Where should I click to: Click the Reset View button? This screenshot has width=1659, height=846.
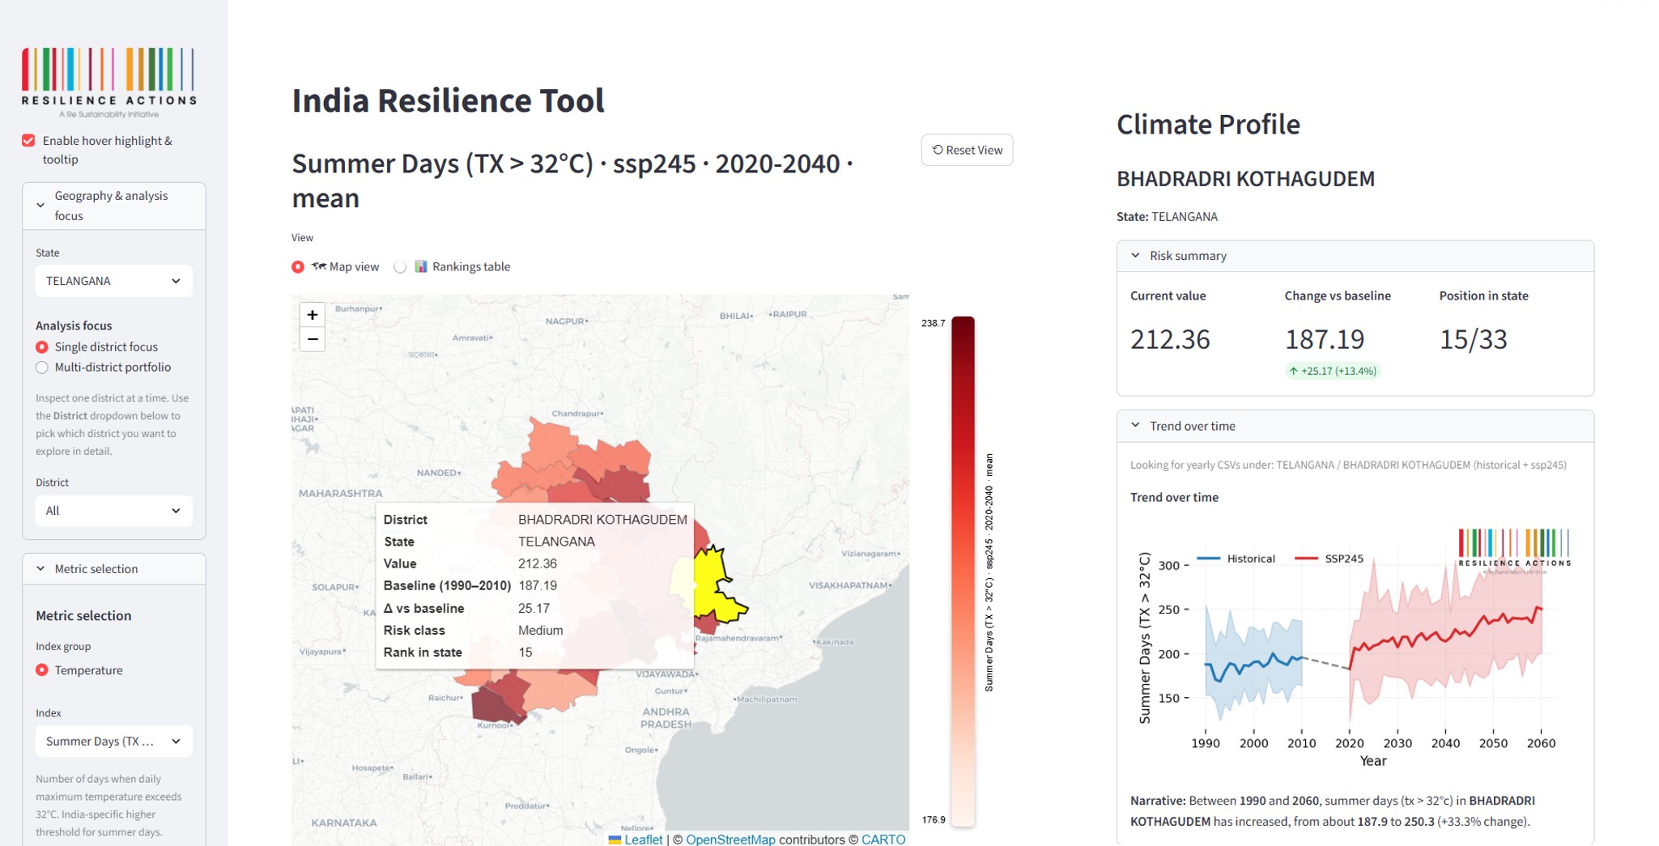[967, 150]
